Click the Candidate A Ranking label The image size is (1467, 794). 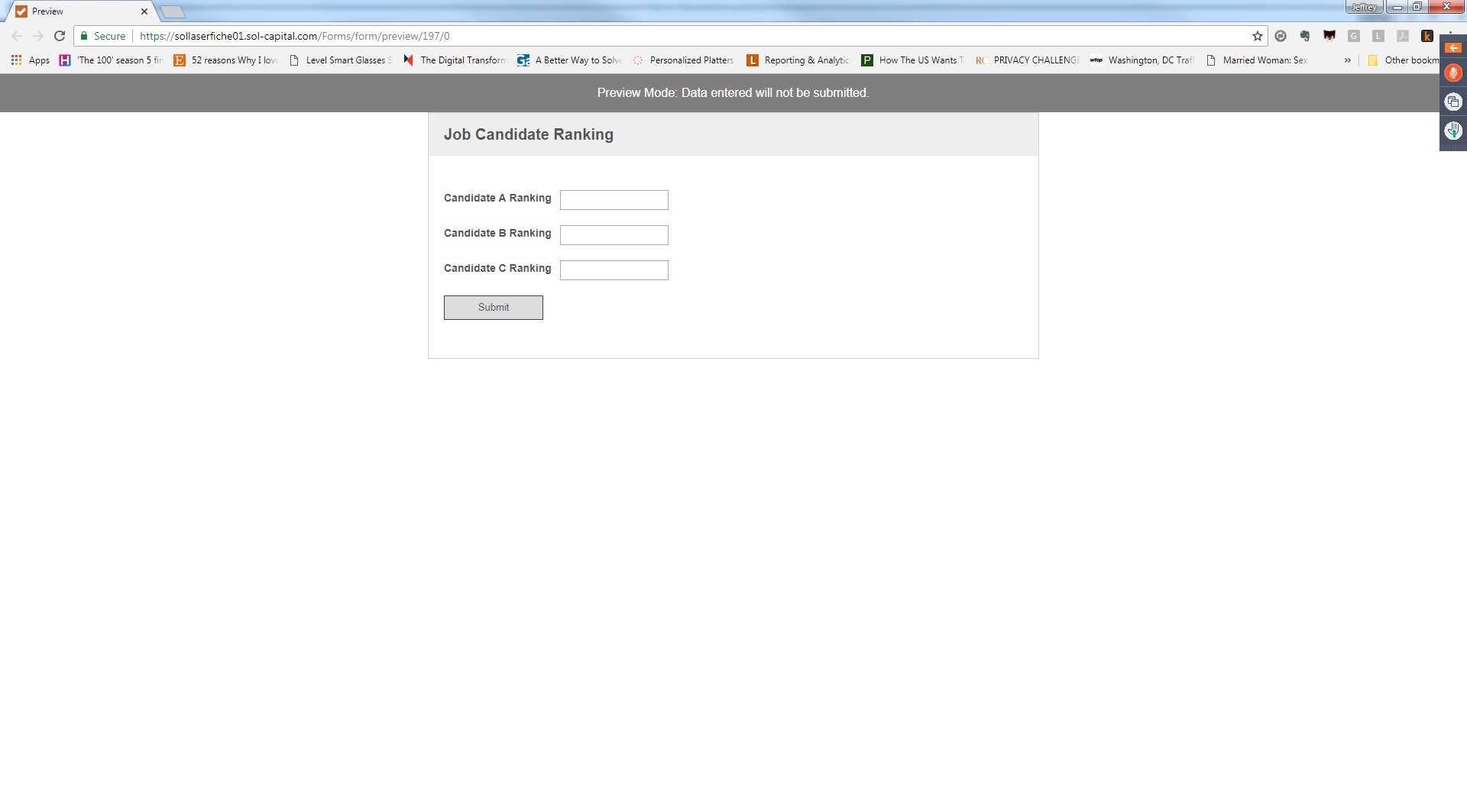click(x=497, y=198)
